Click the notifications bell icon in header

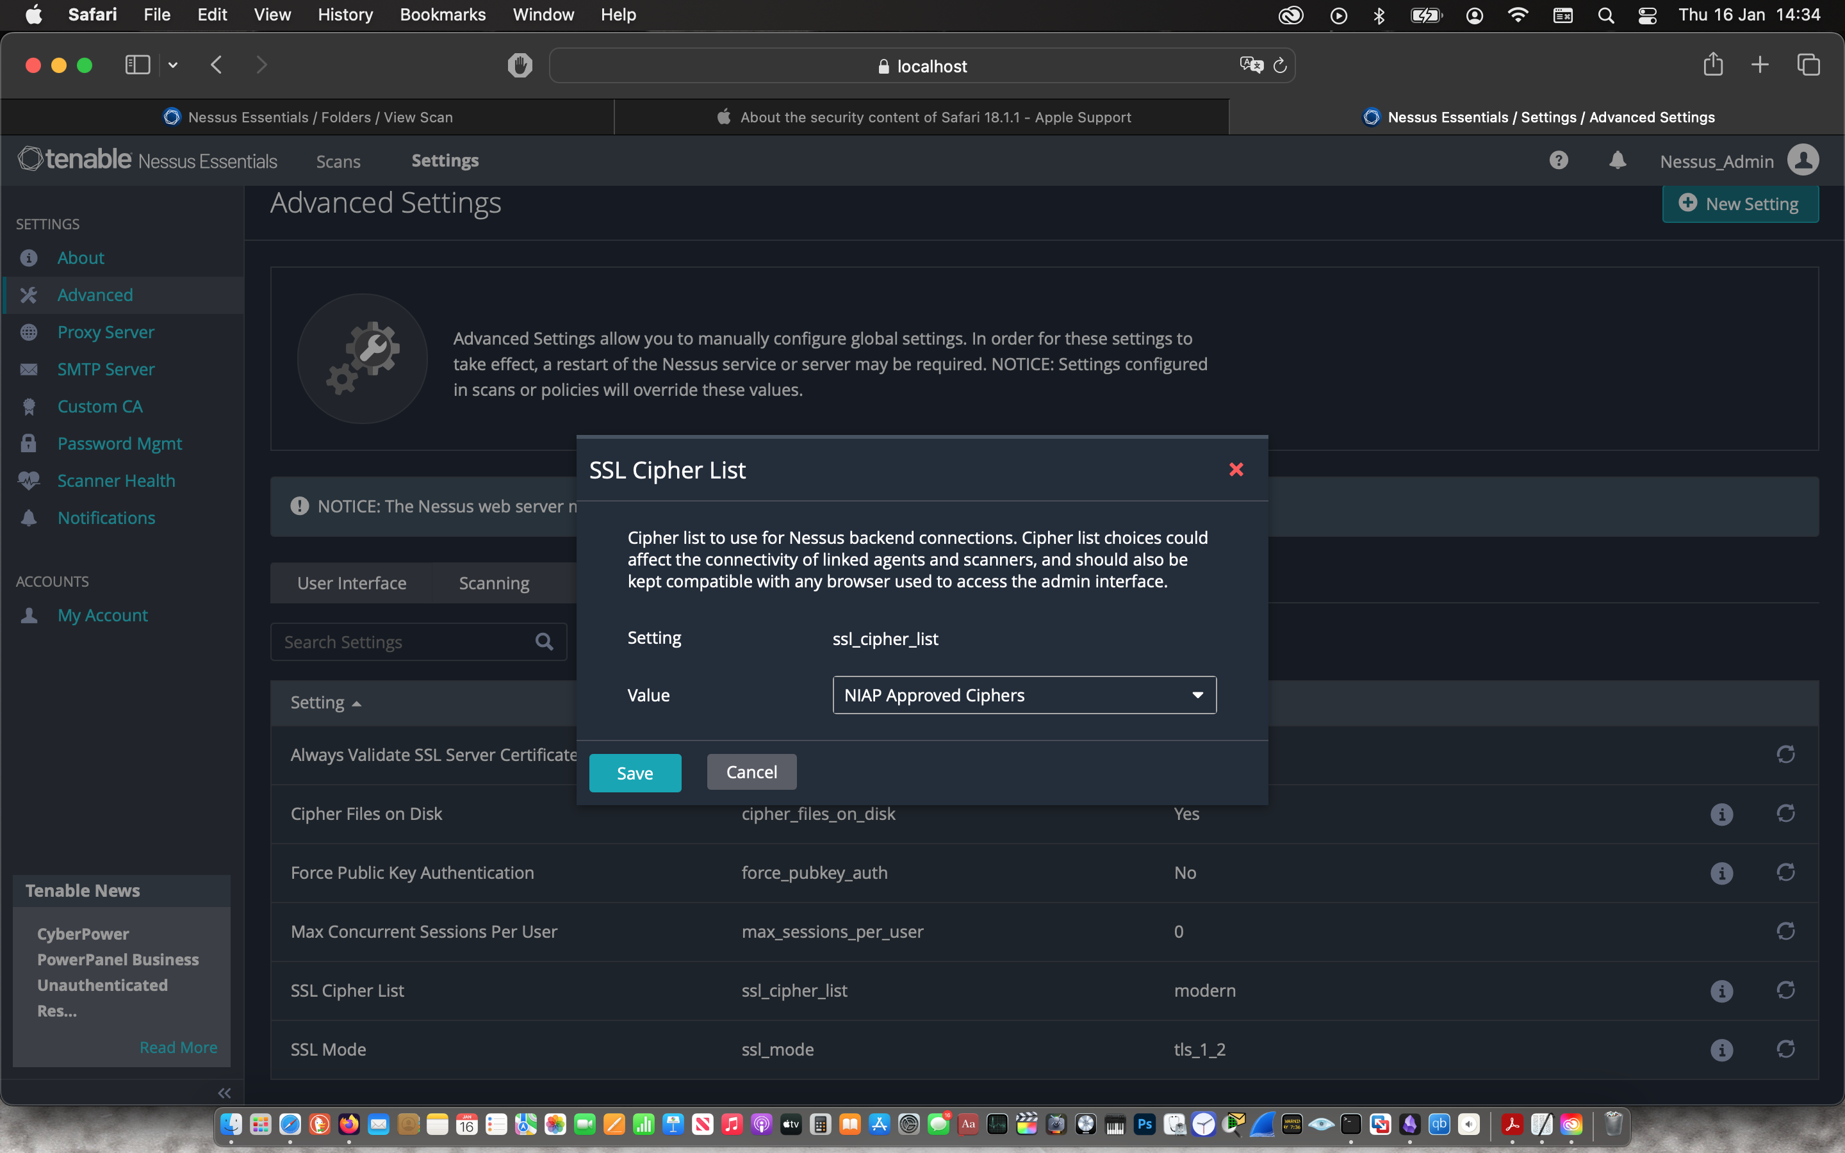point(1617,161)
